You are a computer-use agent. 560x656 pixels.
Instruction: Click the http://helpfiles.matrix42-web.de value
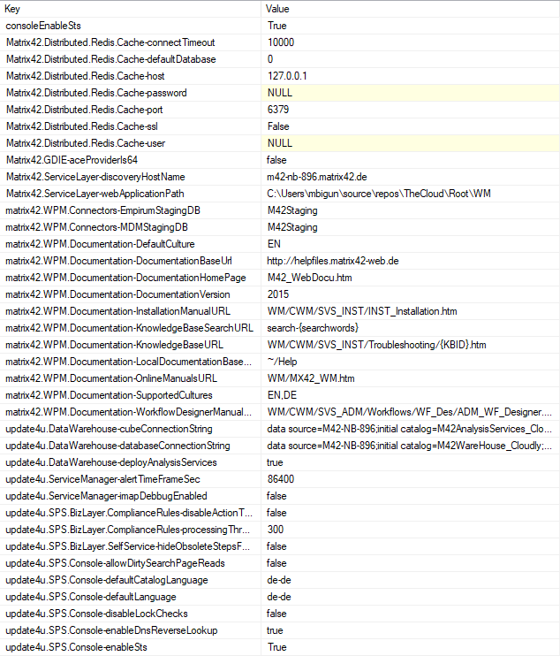click(x=411, y=261)
